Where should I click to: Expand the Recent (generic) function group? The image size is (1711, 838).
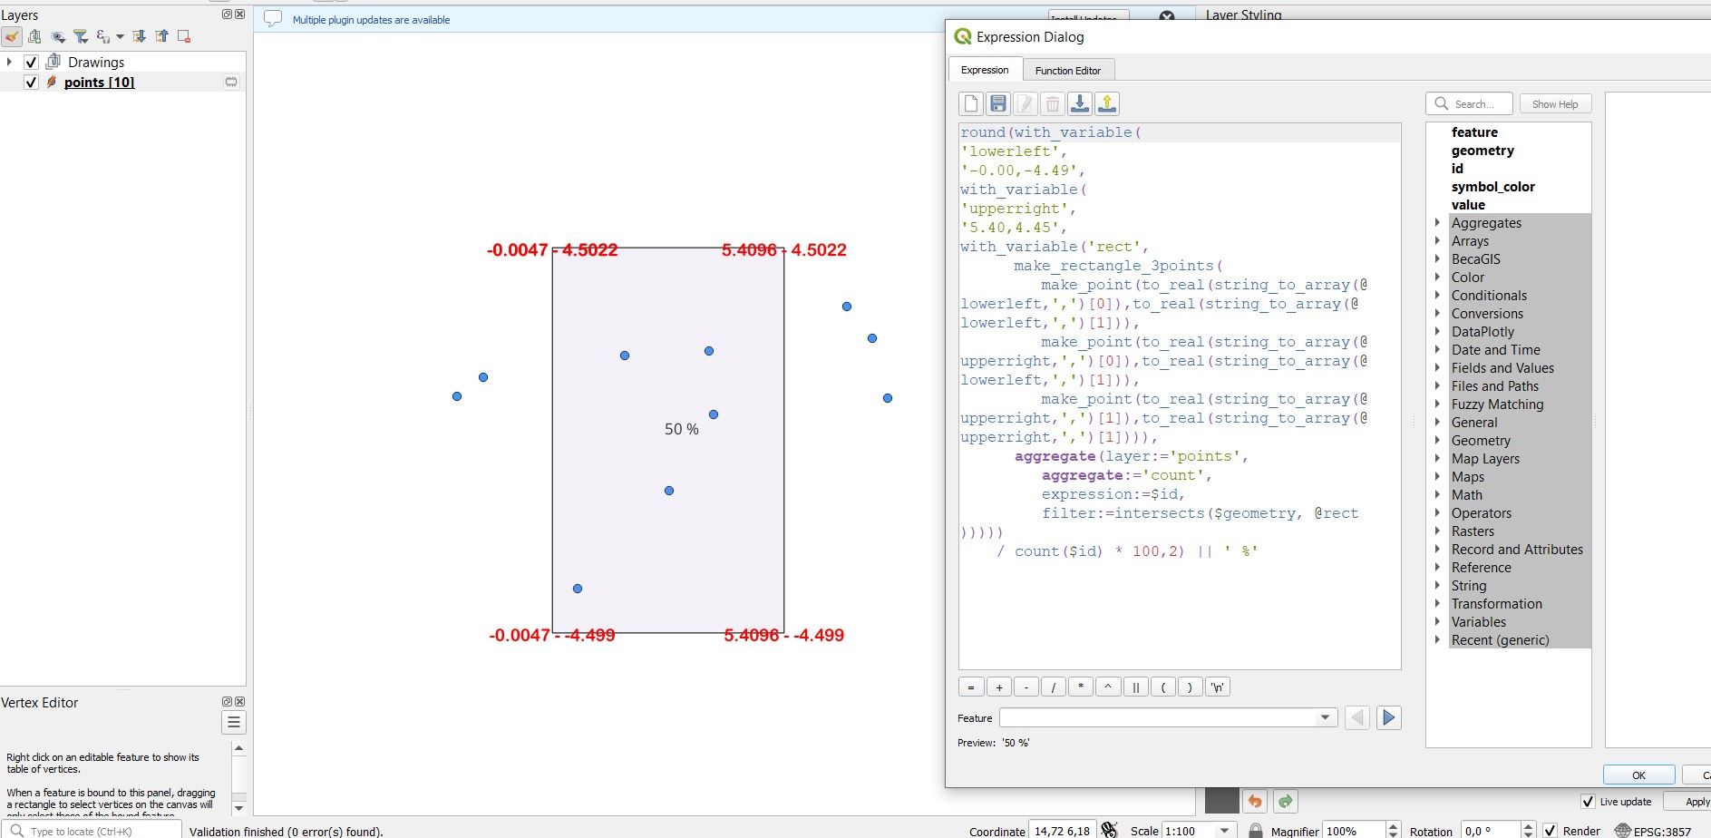1437,639
